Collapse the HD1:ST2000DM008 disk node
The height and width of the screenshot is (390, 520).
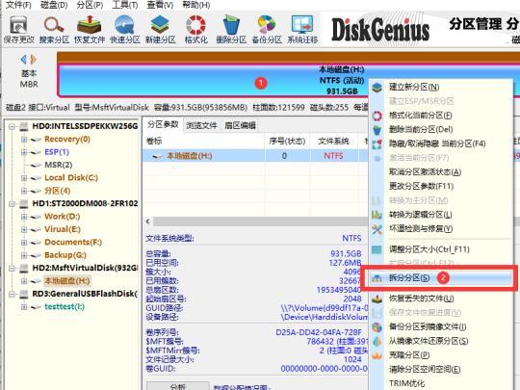pyautogui.click(x=12, y=204)
